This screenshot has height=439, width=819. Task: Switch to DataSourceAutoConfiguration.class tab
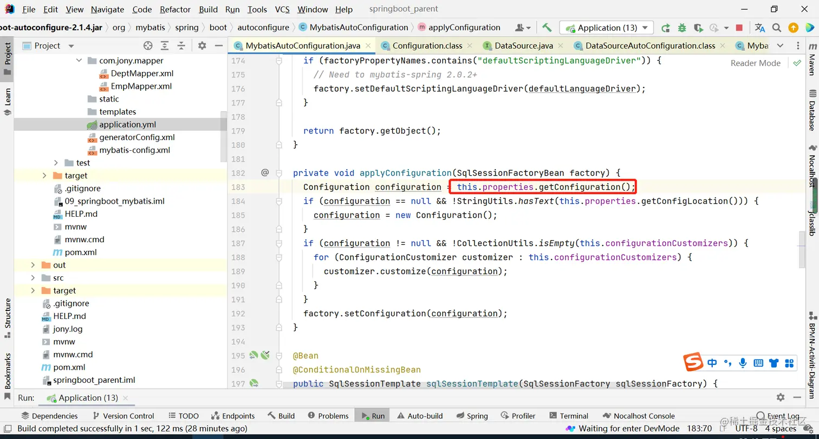[650, 46]
